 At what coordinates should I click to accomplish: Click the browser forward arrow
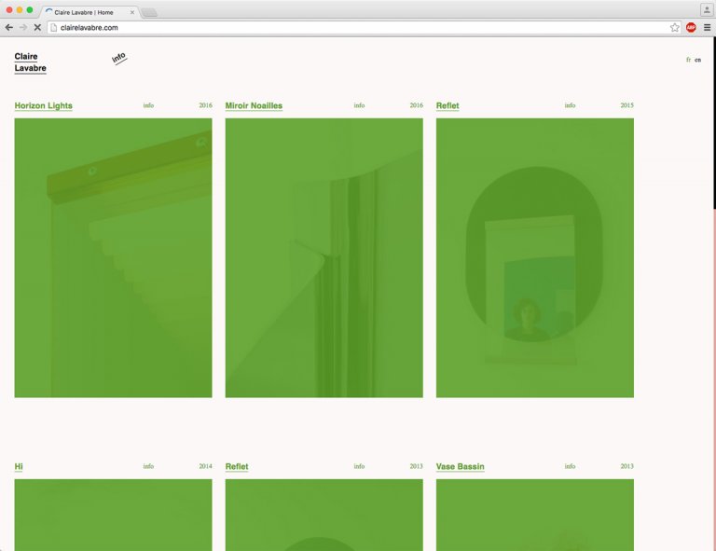[23, 28]
